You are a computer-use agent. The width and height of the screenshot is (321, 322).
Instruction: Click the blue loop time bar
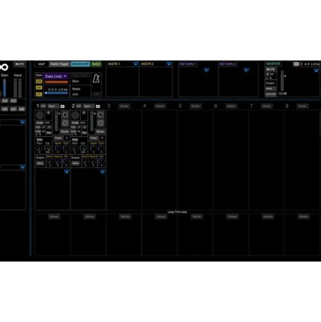[57, 93]
